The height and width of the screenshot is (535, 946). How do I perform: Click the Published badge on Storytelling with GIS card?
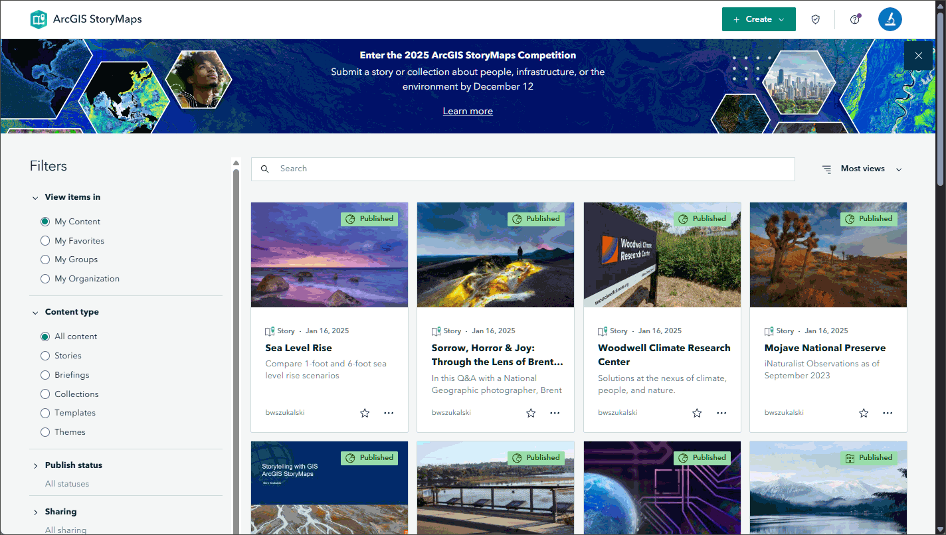pos(369,457)
